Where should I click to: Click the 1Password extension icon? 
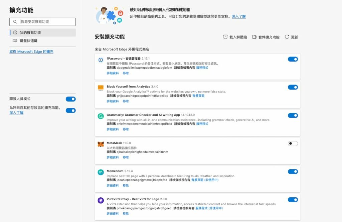tap(101, 60)
